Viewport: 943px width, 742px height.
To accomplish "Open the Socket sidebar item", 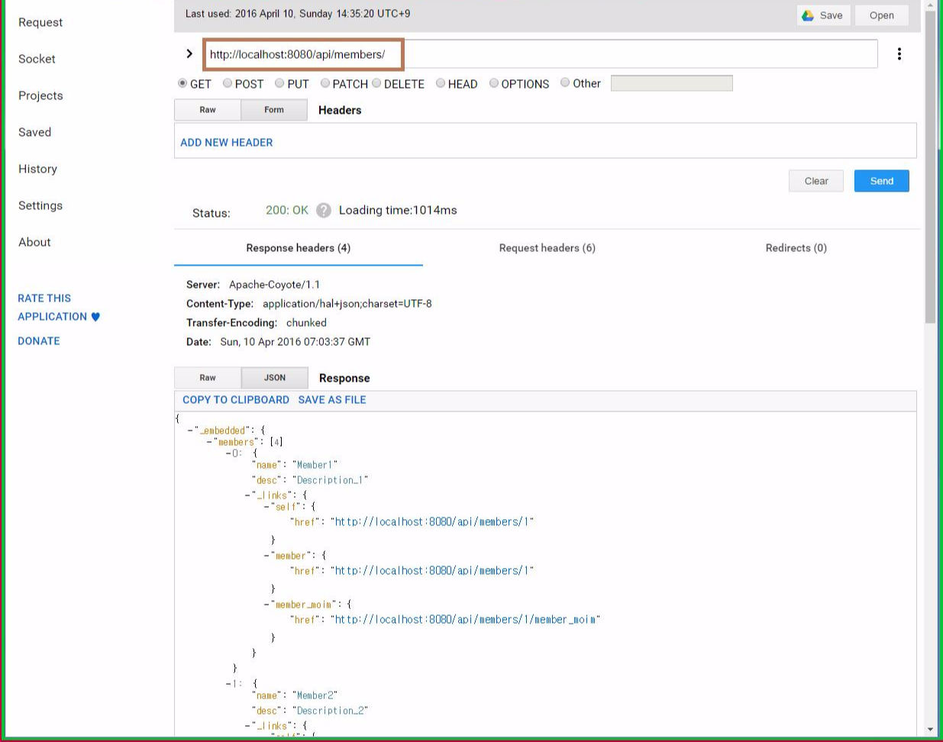I will pyautogui.click(x=37, y=59).
